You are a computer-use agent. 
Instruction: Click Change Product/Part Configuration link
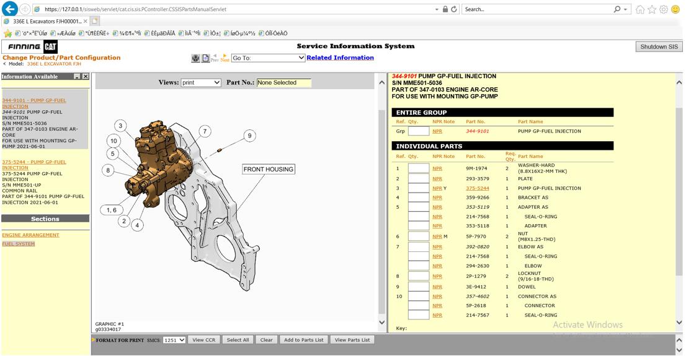(61, 57)
